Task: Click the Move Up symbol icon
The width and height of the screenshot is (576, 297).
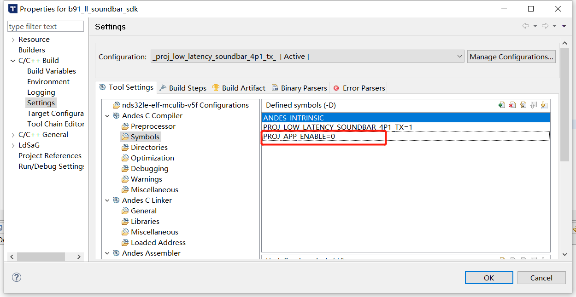Action: point(534,105)
